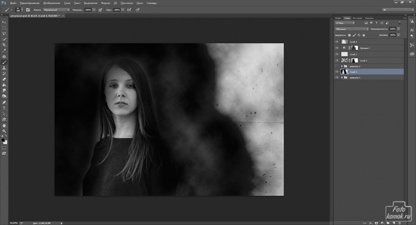Open layer fill dropdown arrow
Viewport: 416px width, 225px height.
point(399,35)
